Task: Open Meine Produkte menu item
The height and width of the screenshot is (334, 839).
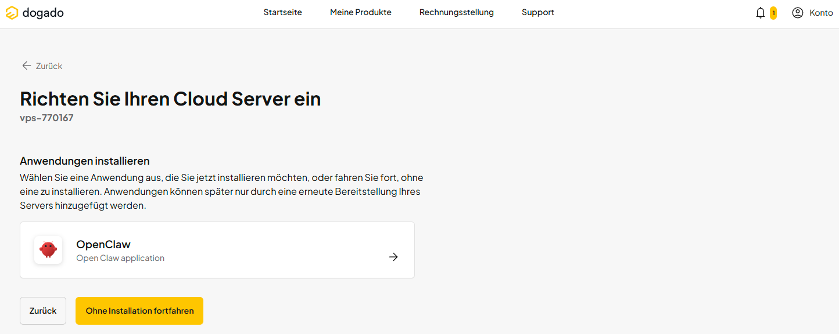Action: pos(361,12)
